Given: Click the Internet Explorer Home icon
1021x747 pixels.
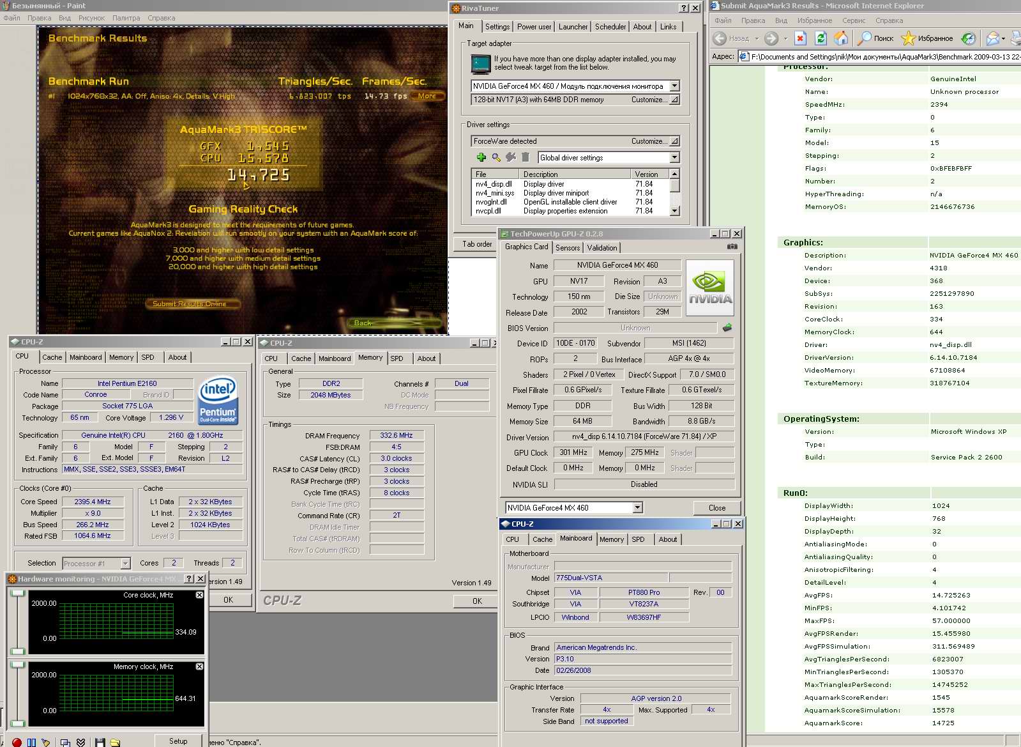Looking at the screenshot, I should click(842, 38).
